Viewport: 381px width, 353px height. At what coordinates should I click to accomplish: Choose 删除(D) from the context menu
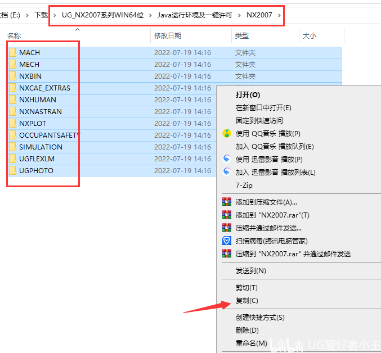pyautogui.click(x=247, y=331)
